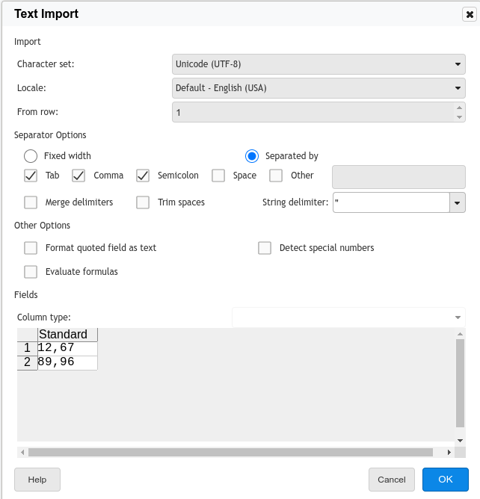This screenshot has height=499, width=480.
Task: Click the horizontal scrollbar in the preview
Action: [230, 452]
